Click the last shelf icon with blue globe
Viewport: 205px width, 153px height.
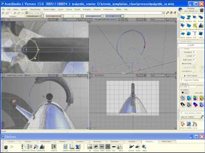(144, 147)
